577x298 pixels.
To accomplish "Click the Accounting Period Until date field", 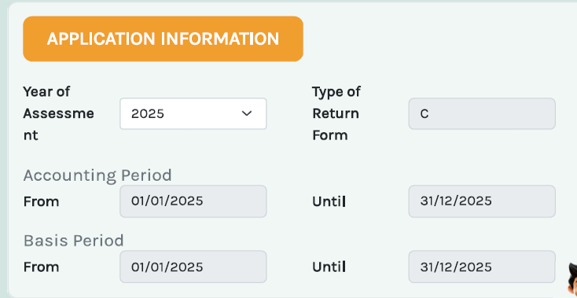I will pyautogui.click(x=482, y=201).
